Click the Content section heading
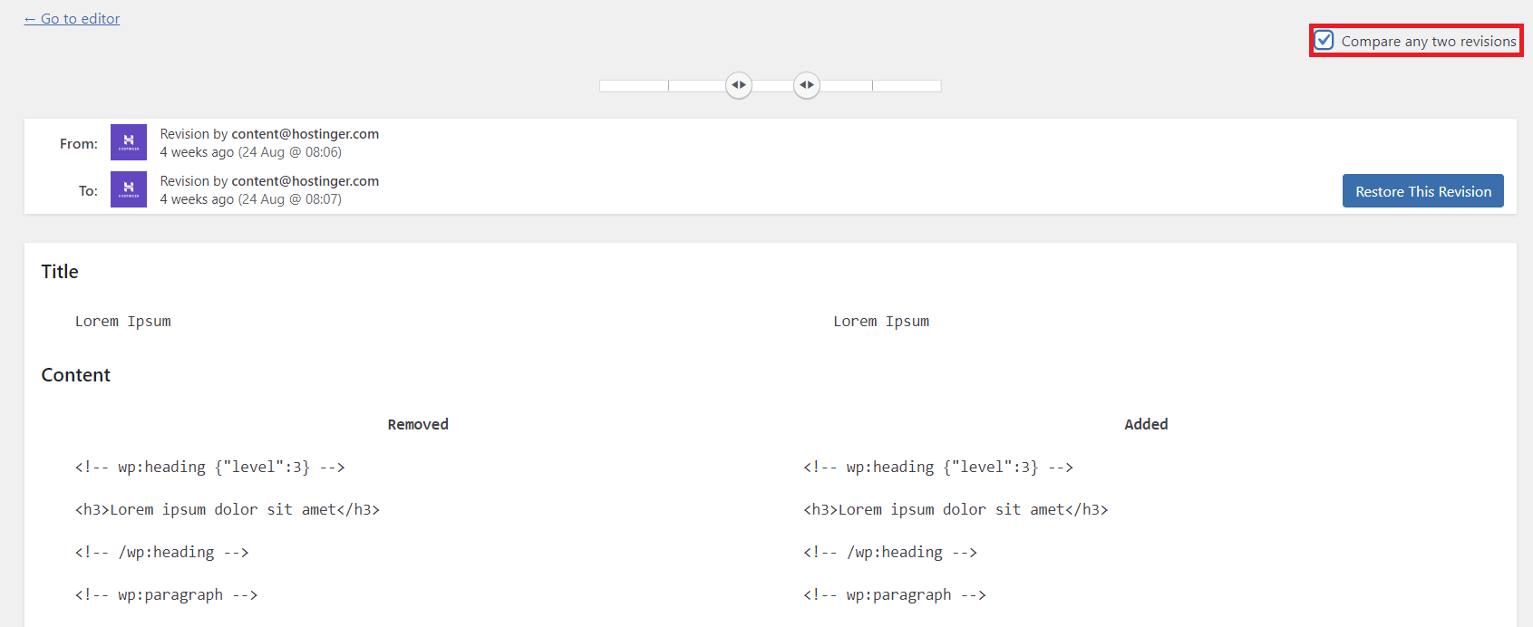 (x=76, y=375)
